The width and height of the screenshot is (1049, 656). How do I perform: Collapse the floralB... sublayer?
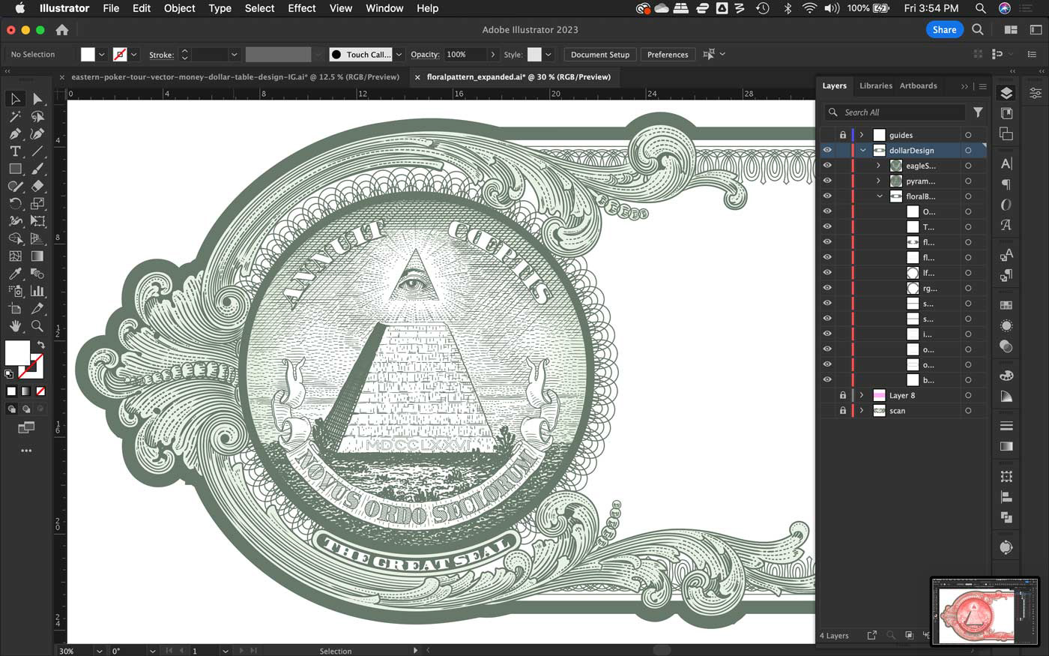coord(880,196)
